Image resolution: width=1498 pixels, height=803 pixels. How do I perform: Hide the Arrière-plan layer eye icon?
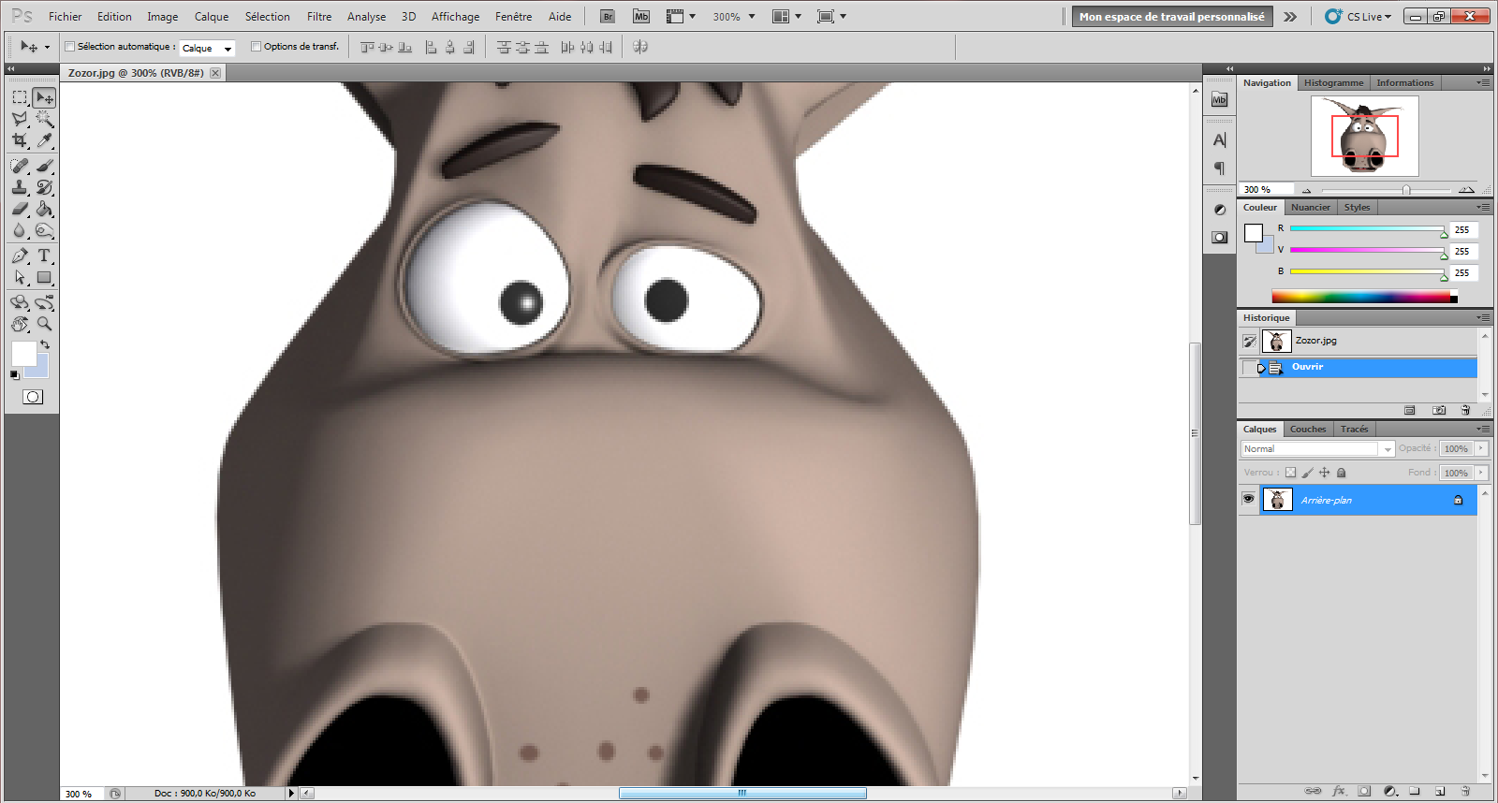point(1248,500)
